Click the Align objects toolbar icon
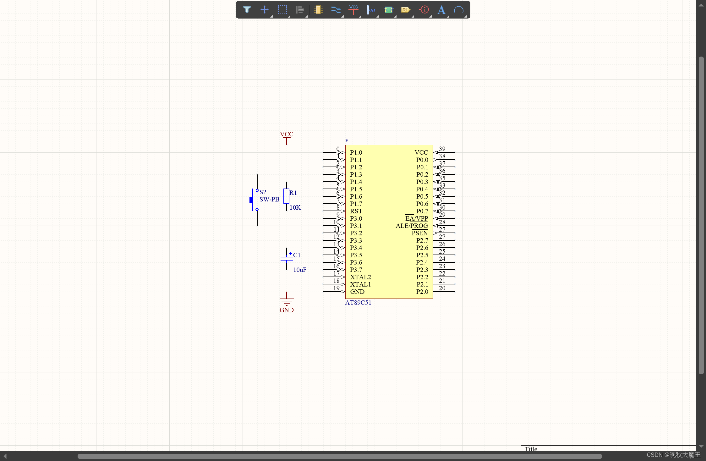 300,10
